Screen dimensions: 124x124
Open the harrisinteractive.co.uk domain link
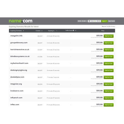coord(20,50)
